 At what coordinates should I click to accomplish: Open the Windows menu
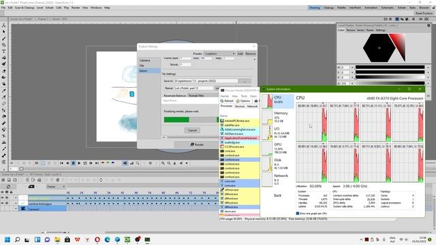96,7
